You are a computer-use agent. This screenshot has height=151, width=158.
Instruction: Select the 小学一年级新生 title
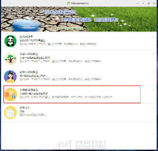pyautogui.click(x=29, y=54)
